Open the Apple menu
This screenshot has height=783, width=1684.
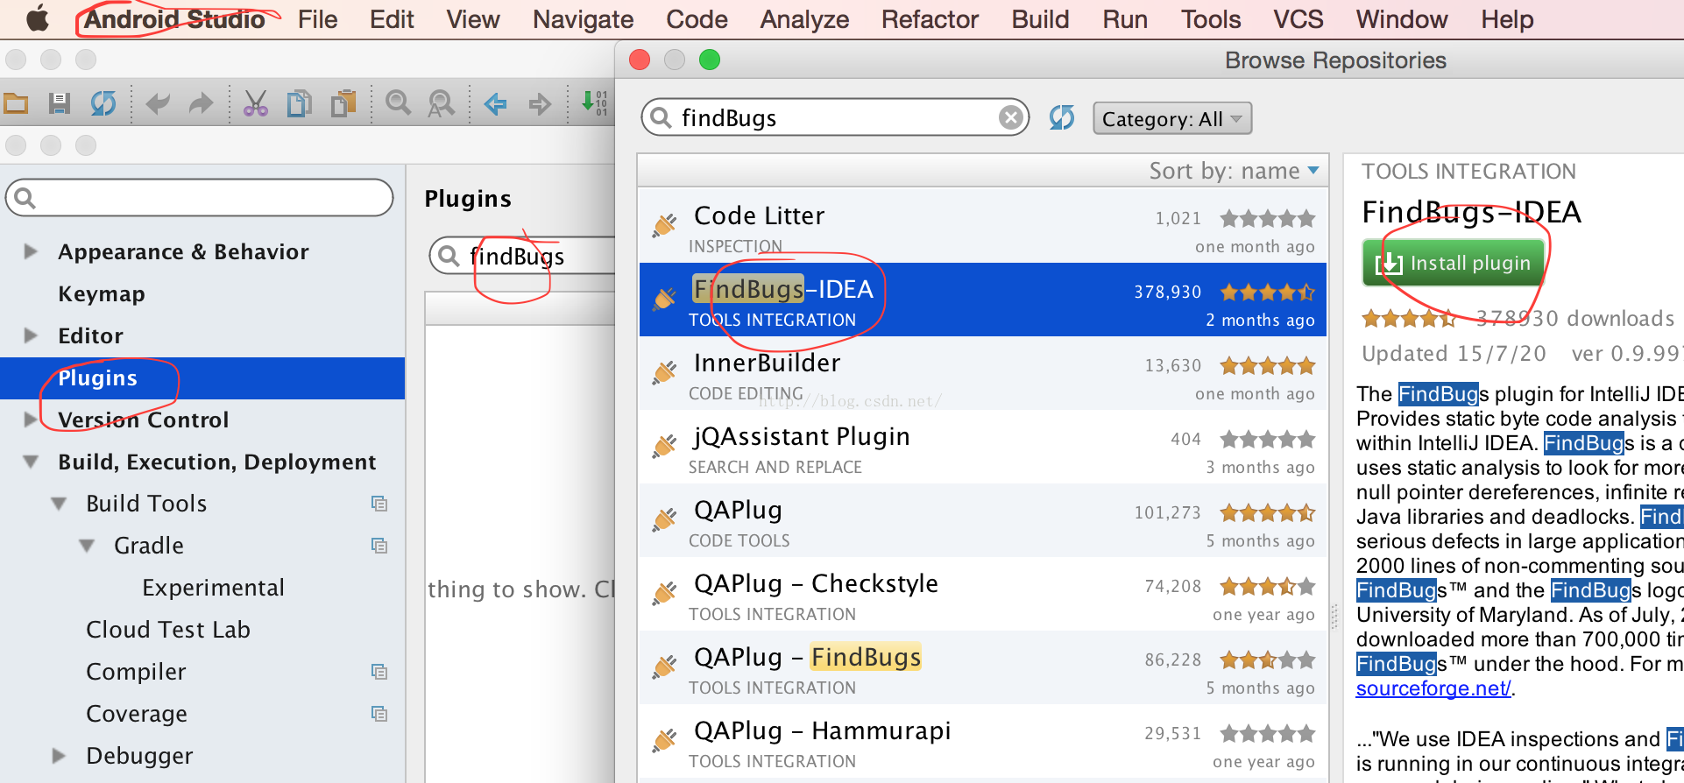(37, 18)
